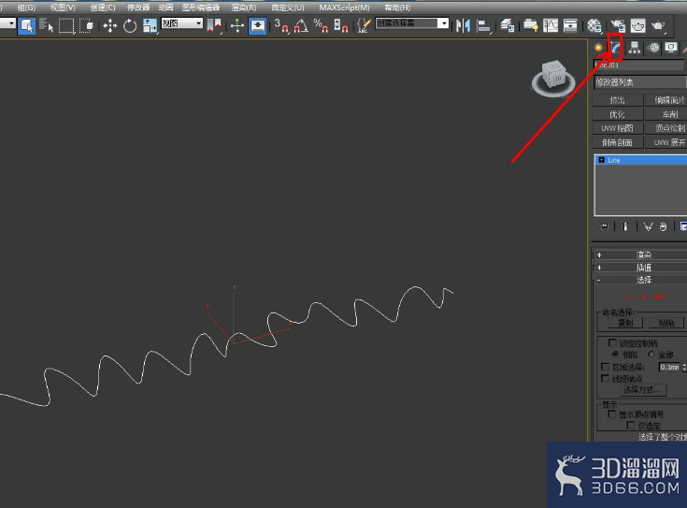Enable Segment End (线段端点) checkbox
This screenshot has height=508, width=687.
[x=605, y=378]
